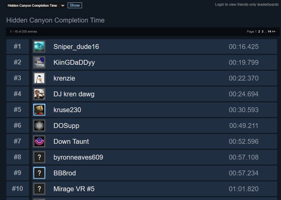Click the completion time for Down Taunt
281x200 pixels.
tap(243, 141)
